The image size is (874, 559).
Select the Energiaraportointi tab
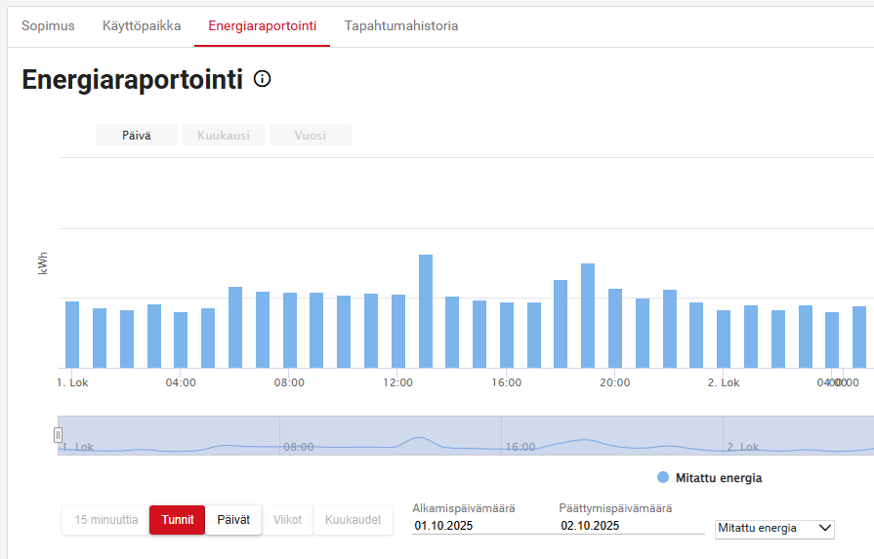tap(262, 25)
